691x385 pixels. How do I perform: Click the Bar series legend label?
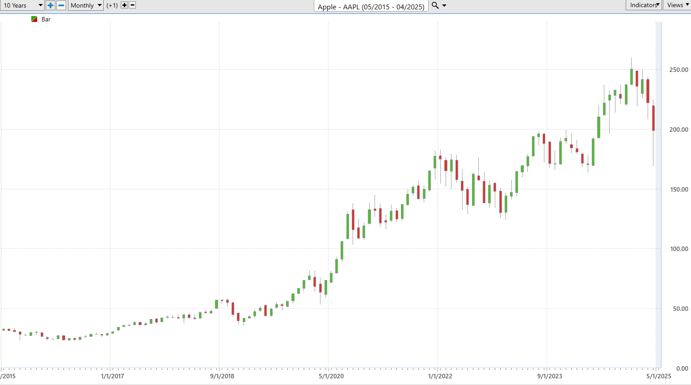[x=46, y=19]
